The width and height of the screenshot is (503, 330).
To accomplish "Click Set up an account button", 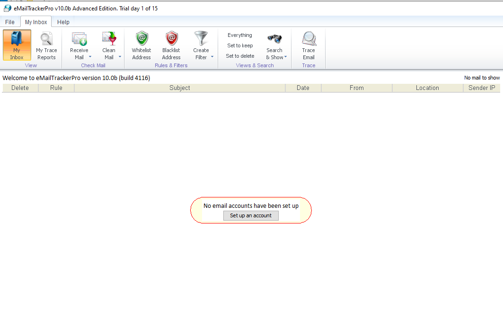I will [x=251, y=215].
